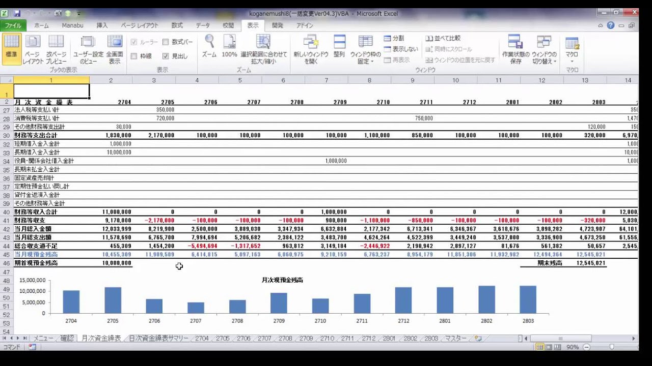
Task: Click macro record icon in status bar
Action: click(32, 347)
